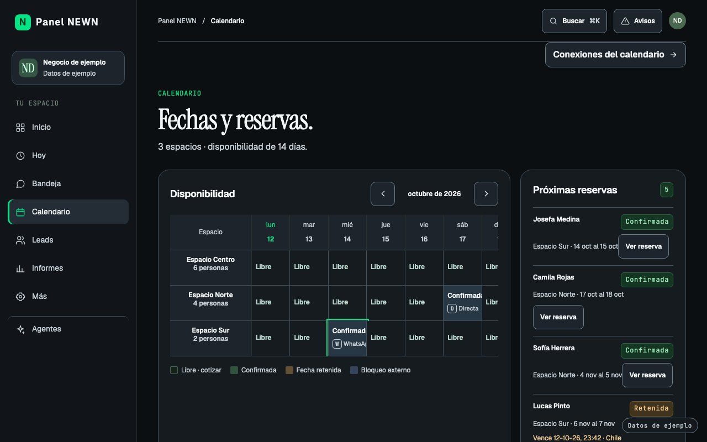Click the green N logo icon

[x=23, y=22]
